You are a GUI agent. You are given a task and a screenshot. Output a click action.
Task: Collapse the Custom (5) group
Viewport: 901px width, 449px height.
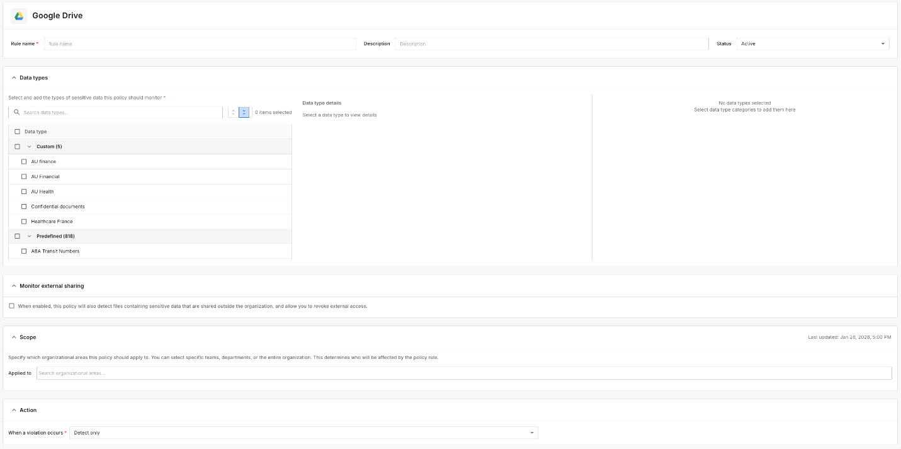pyautogui.click(x=29, y=147)
